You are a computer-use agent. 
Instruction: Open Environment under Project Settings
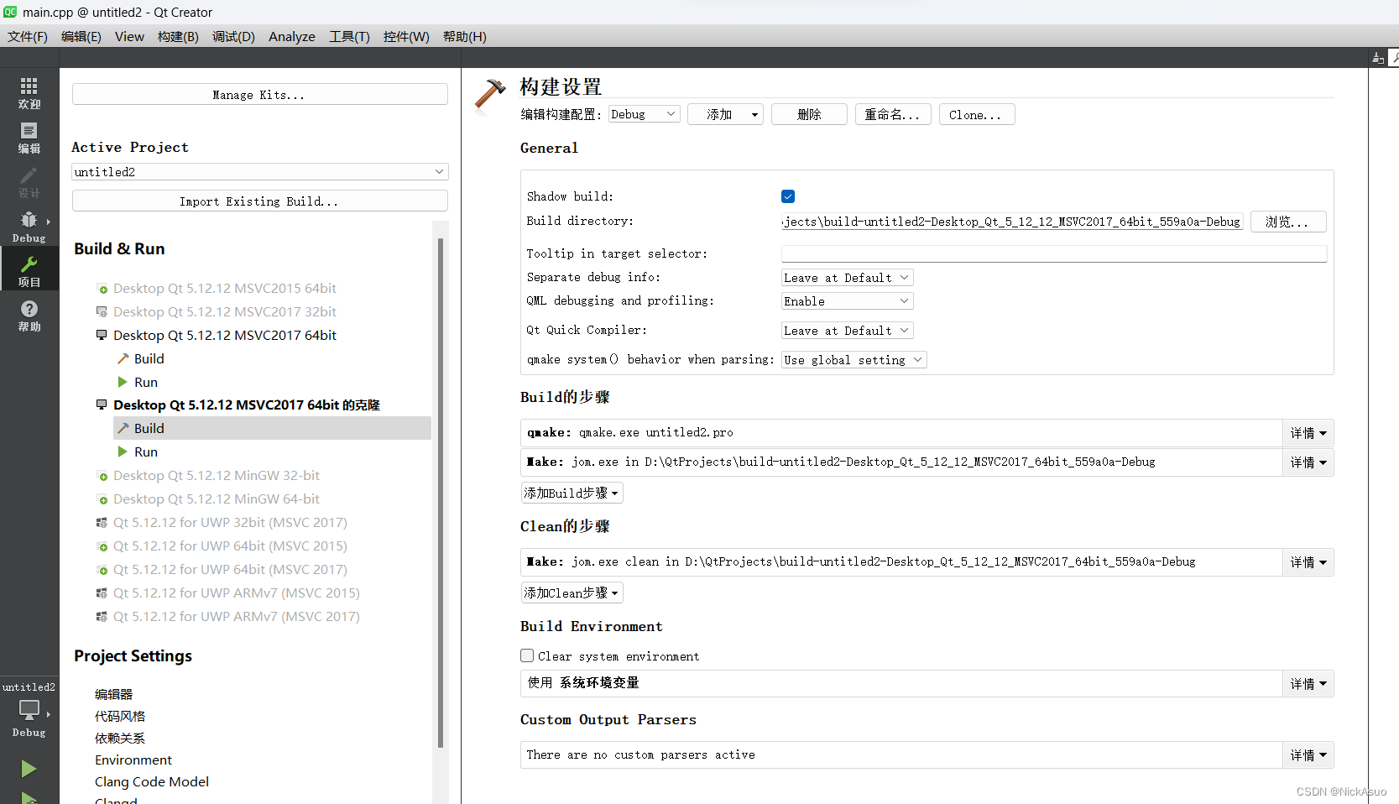[x=133, y=760]
